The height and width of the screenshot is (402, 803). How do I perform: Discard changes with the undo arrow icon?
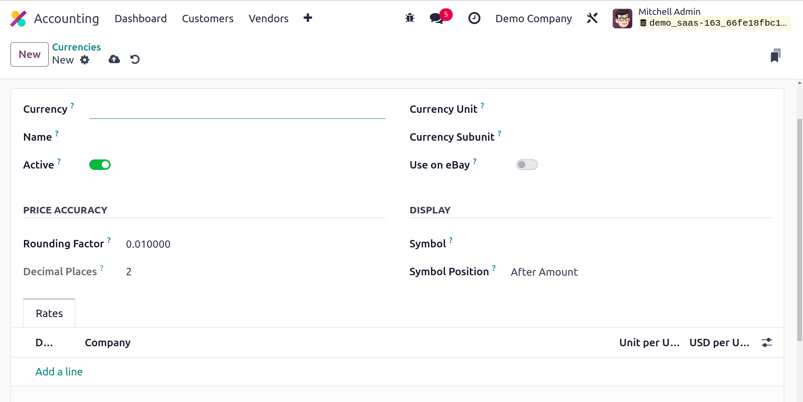(x=135, y=59)
